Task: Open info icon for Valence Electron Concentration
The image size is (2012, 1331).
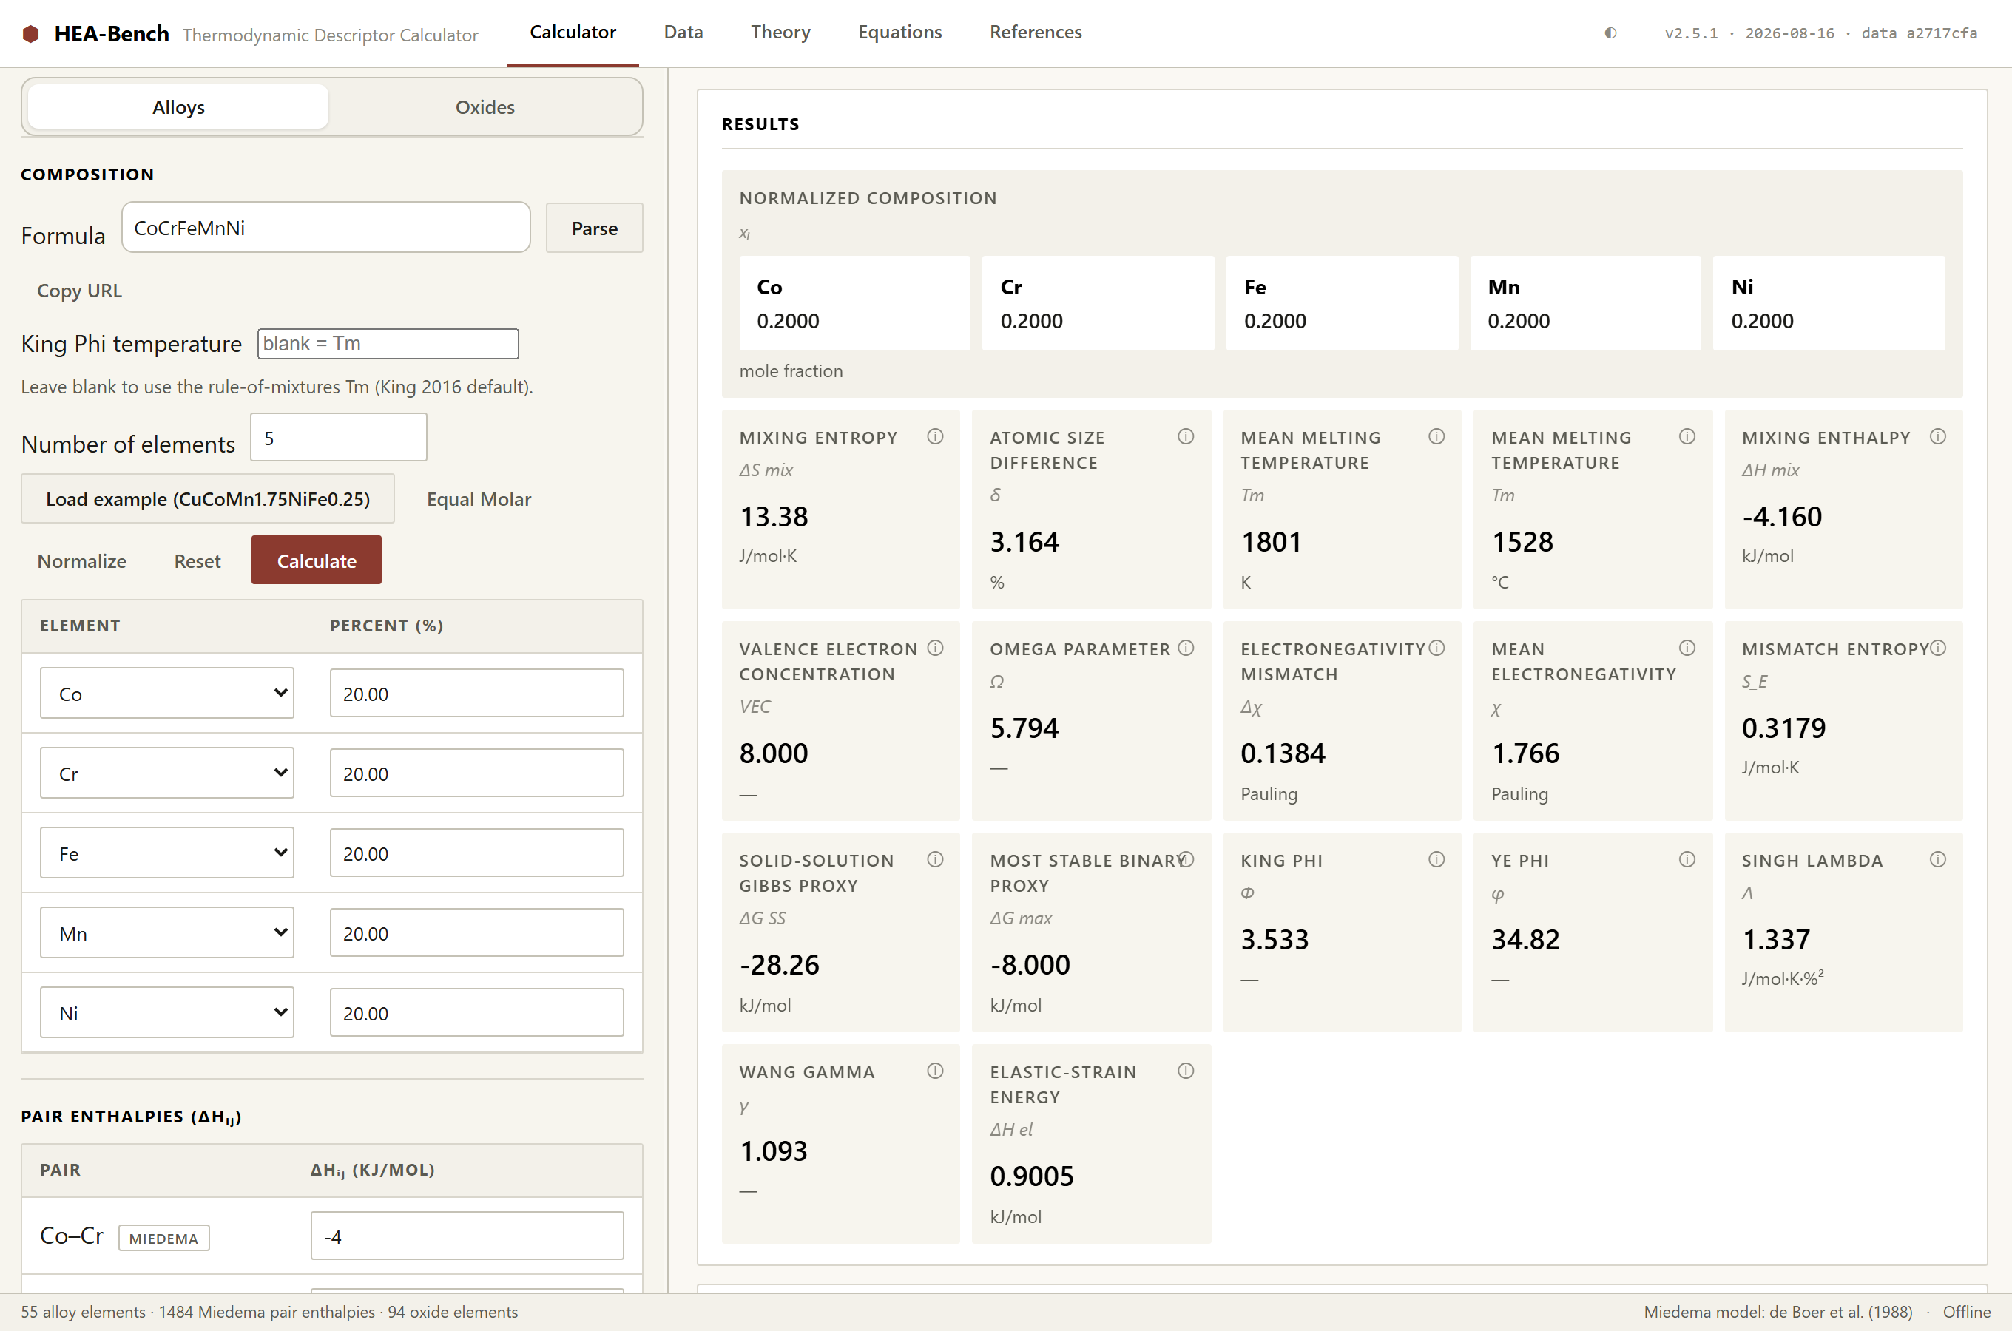Action: point(935,648)
